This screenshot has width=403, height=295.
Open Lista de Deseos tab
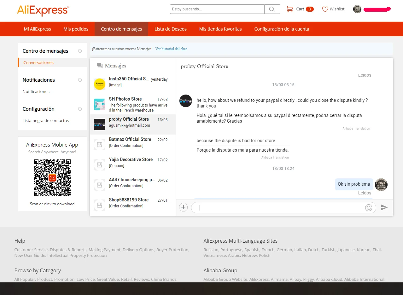coord(171,29)
